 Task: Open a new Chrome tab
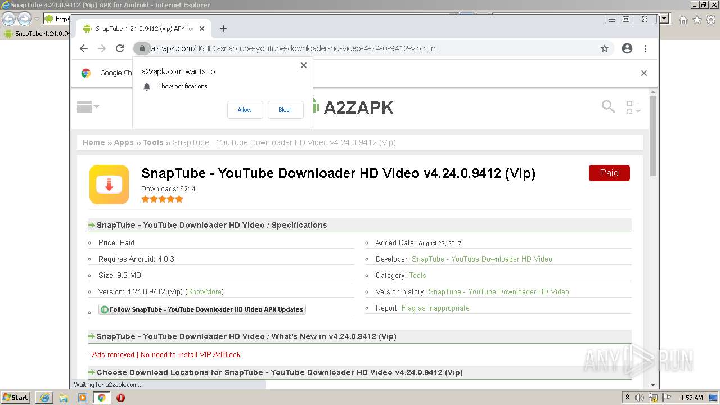coord(223,29)
